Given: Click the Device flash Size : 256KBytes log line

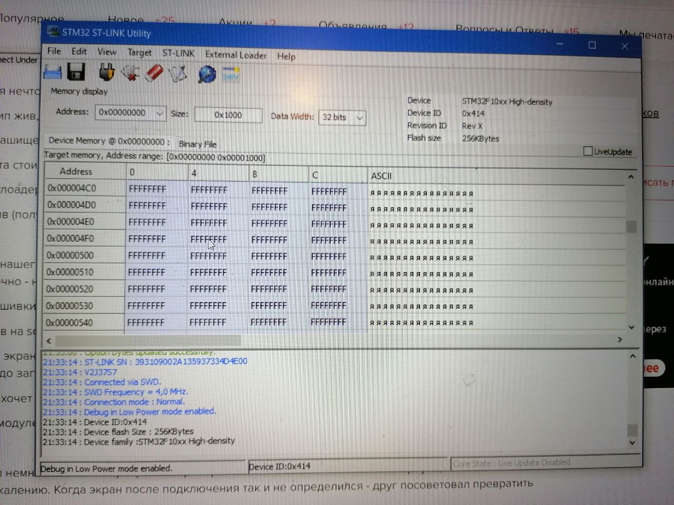Looking at the screenshot, I should pyautogui.click(x=118, y=432).
